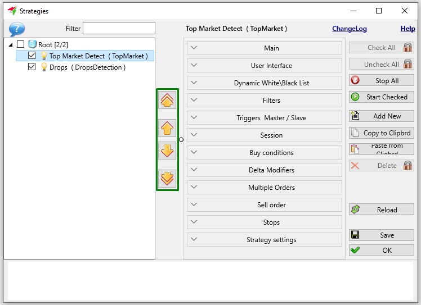The width and height of the screenshot is (421, 305).
Task: Move strategy down with single down arrow
Action: pos(167,151)
